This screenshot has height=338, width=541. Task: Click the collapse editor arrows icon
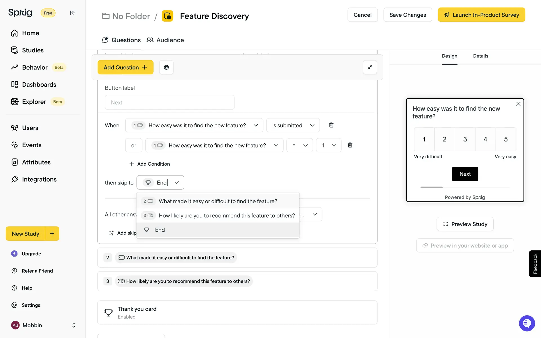(x=370, y=67)
